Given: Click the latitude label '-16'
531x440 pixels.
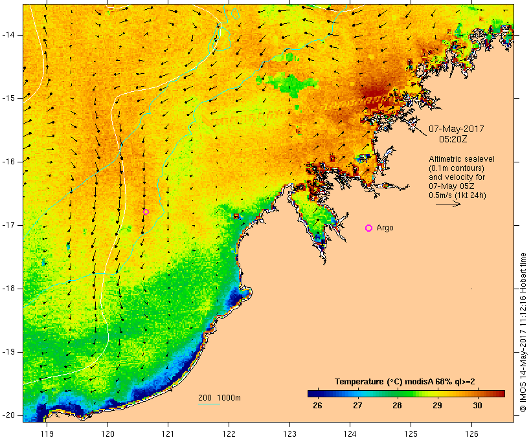Looking at the screenshot, I should click(x=8, y=162).
